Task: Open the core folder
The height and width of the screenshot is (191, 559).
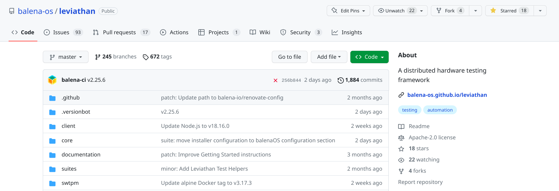Action: point(67,141)
